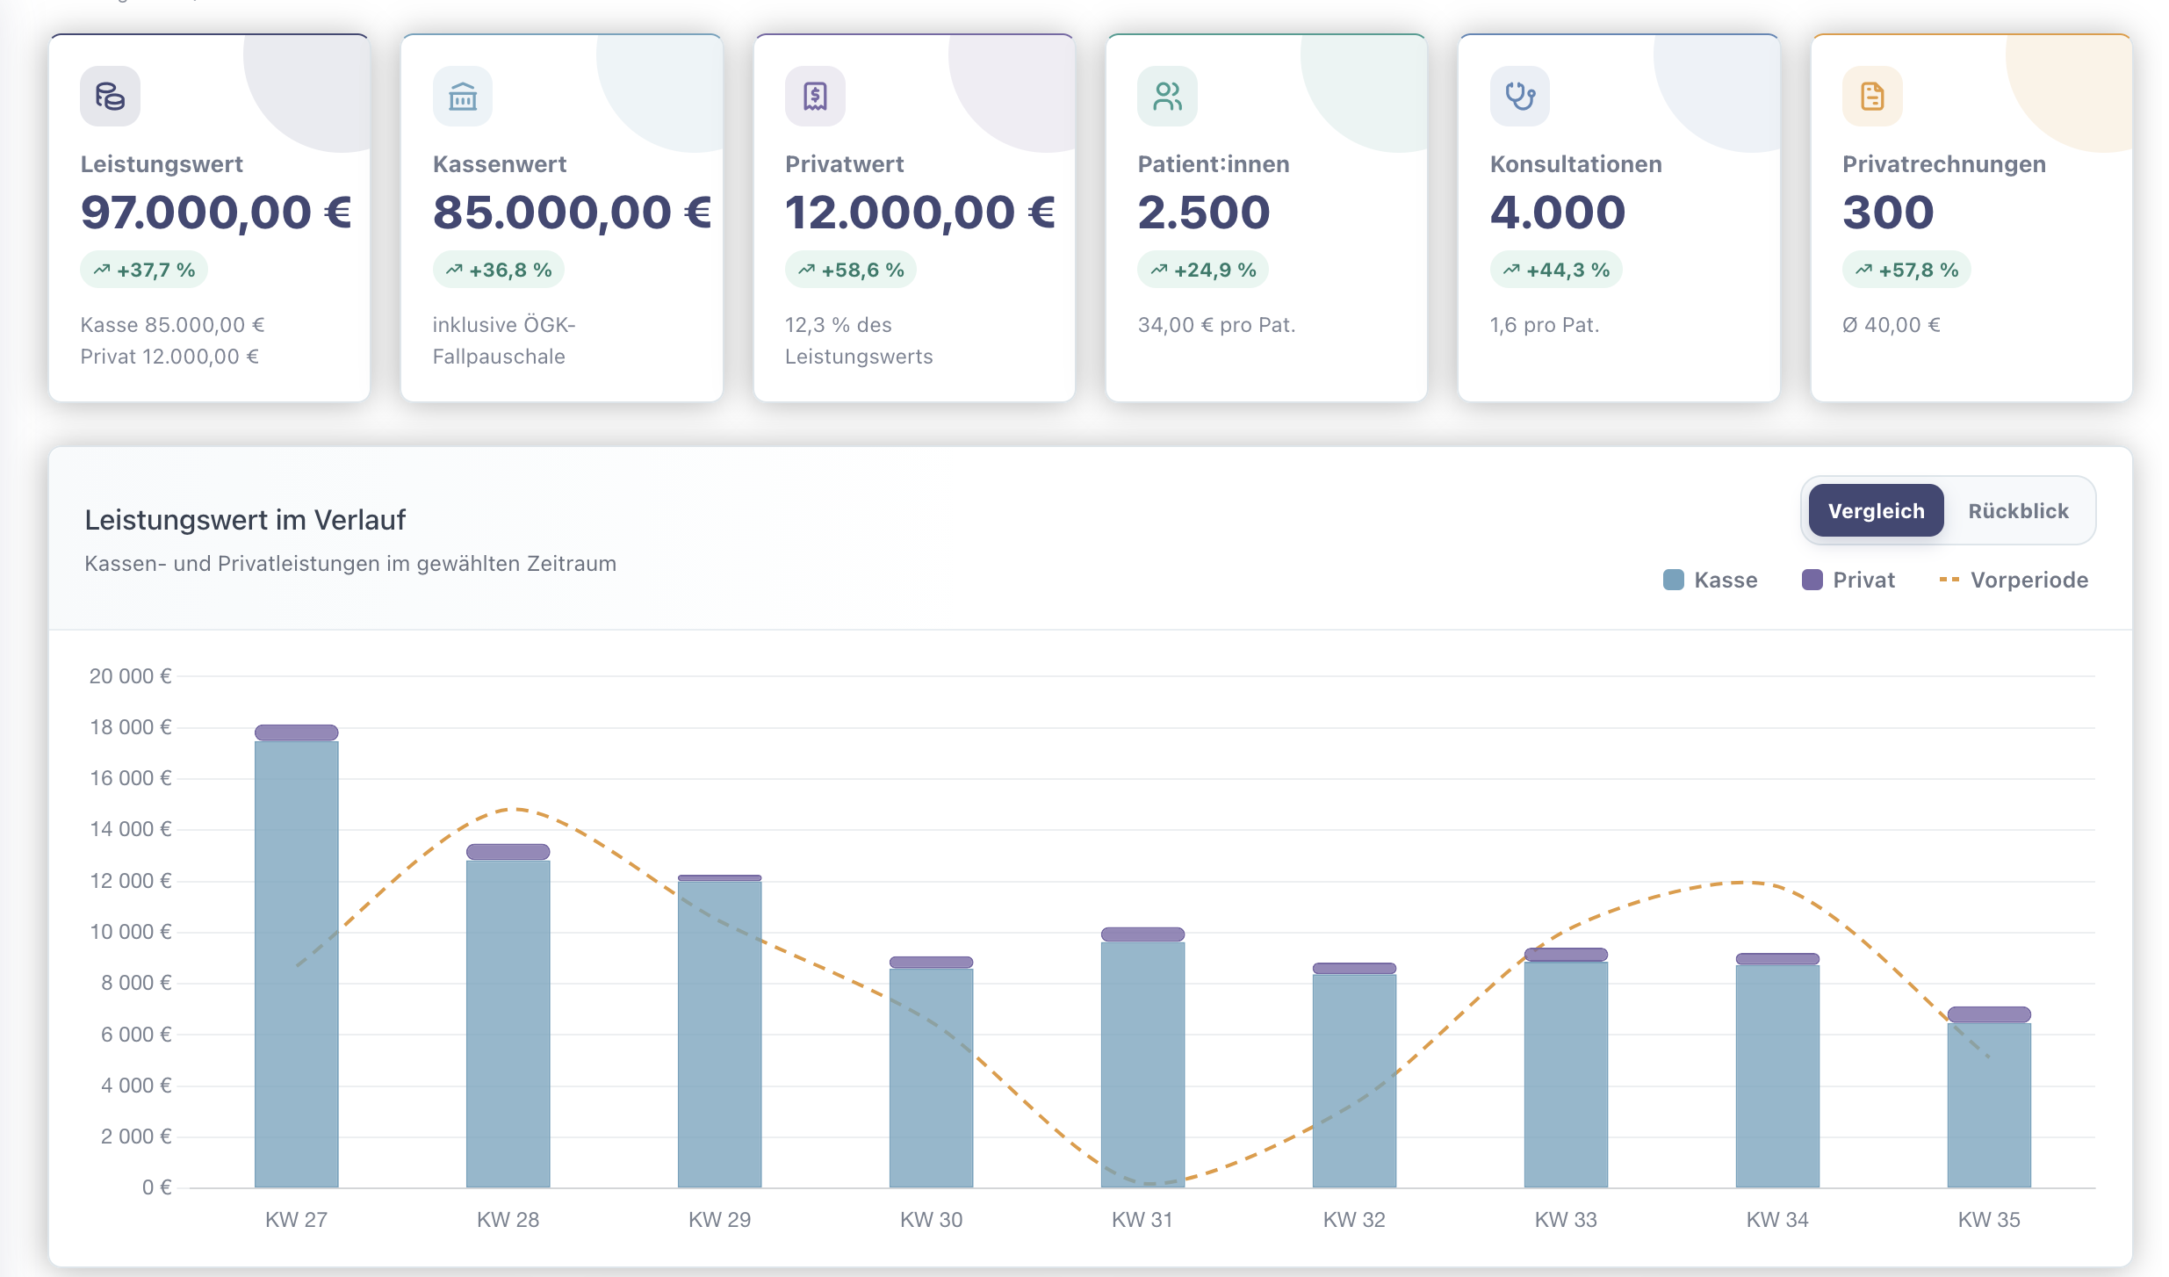Click the '34,00 € pro Pat.' text
This screenshot has width=2169, height=1277.
(1216, 325)
